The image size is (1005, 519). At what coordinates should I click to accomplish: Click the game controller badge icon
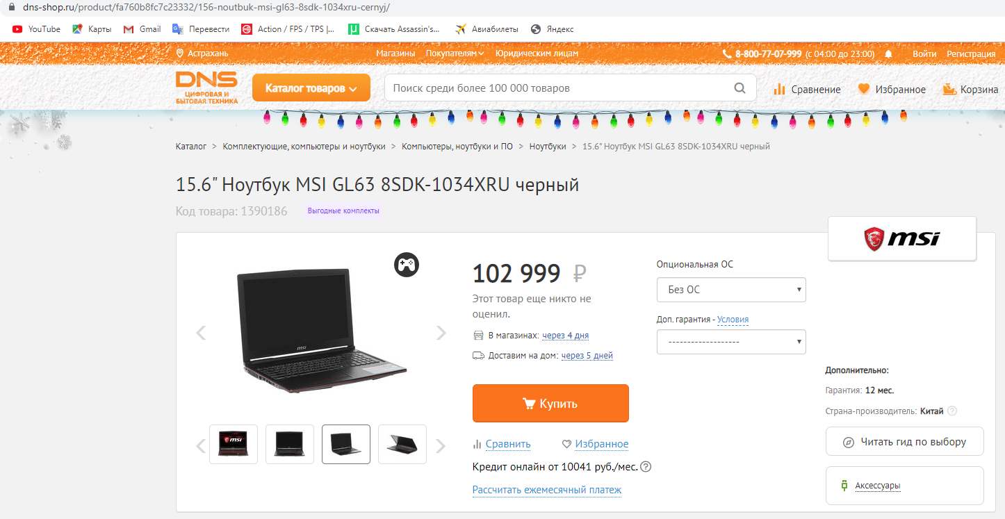[407, 264]
